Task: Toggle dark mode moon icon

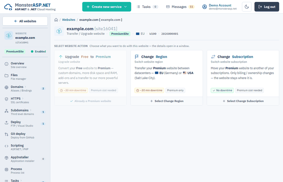Action: point(247,7)
